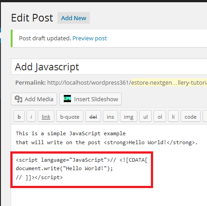
Task: Insert an image using img button
Action: coord(128,116)
